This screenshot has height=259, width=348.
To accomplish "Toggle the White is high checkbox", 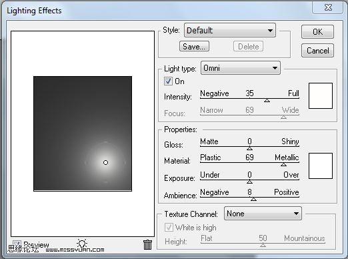I will pos(169,227).
